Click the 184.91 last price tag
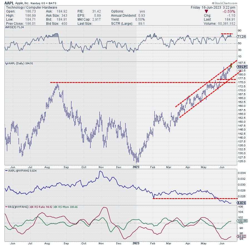This screenshot has height=246, width=250. tap(241, 67)
